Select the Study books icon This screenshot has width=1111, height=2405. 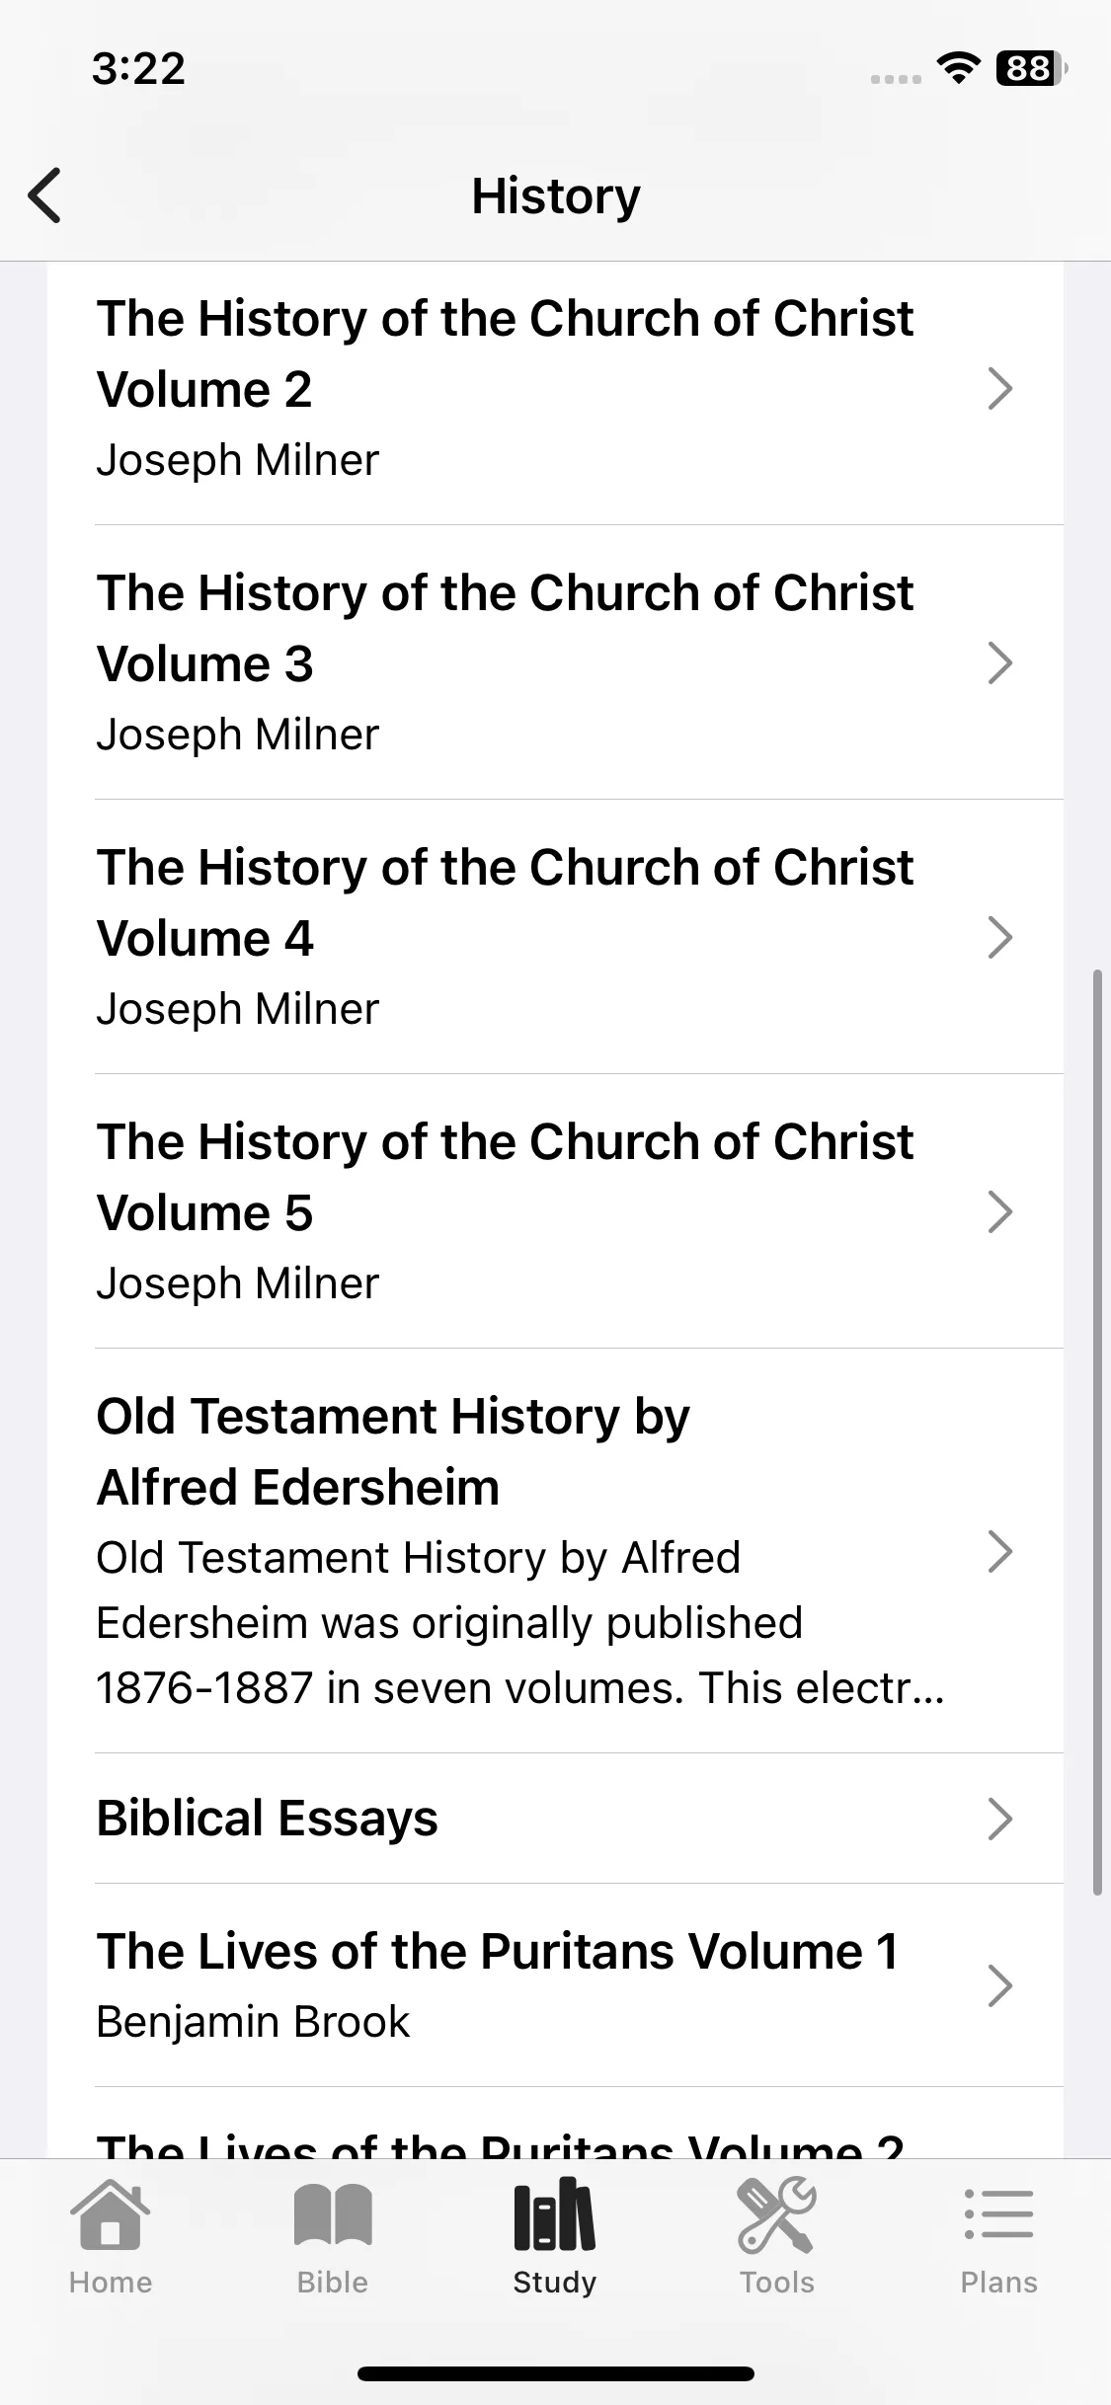(555, 2214)
